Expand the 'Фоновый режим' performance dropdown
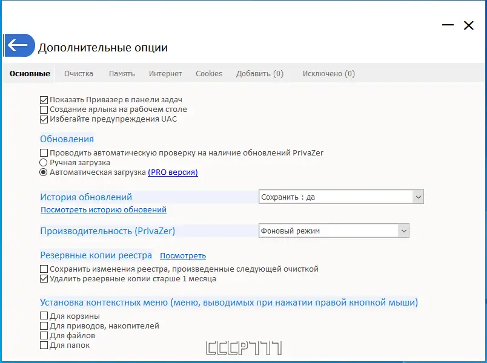This screenshot has width=487, height=363. (403, 231)
